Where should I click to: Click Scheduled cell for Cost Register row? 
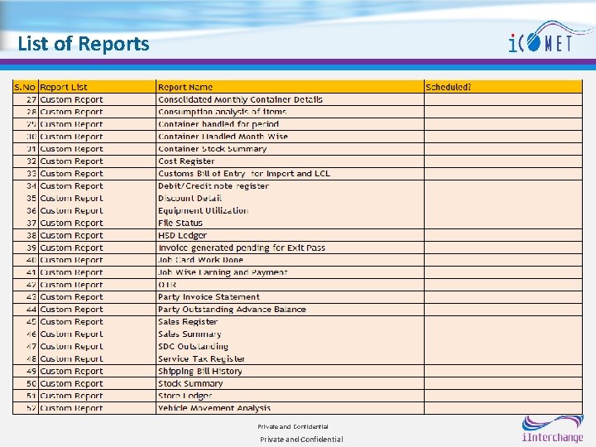tap(503, 161)
